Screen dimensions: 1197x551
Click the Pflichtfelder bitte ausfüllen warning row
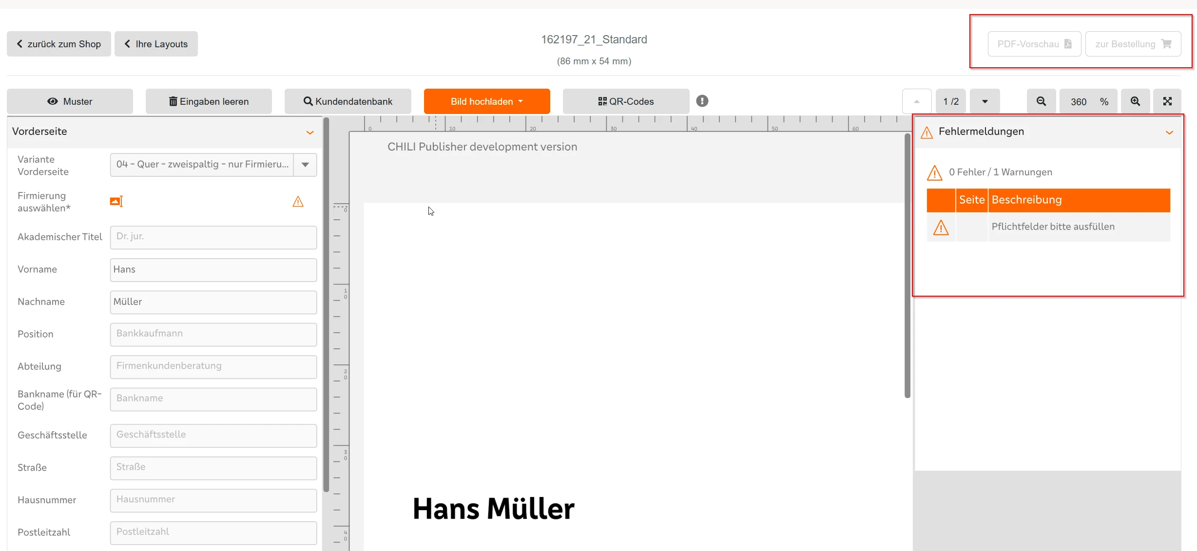[x=1053, y=227]
